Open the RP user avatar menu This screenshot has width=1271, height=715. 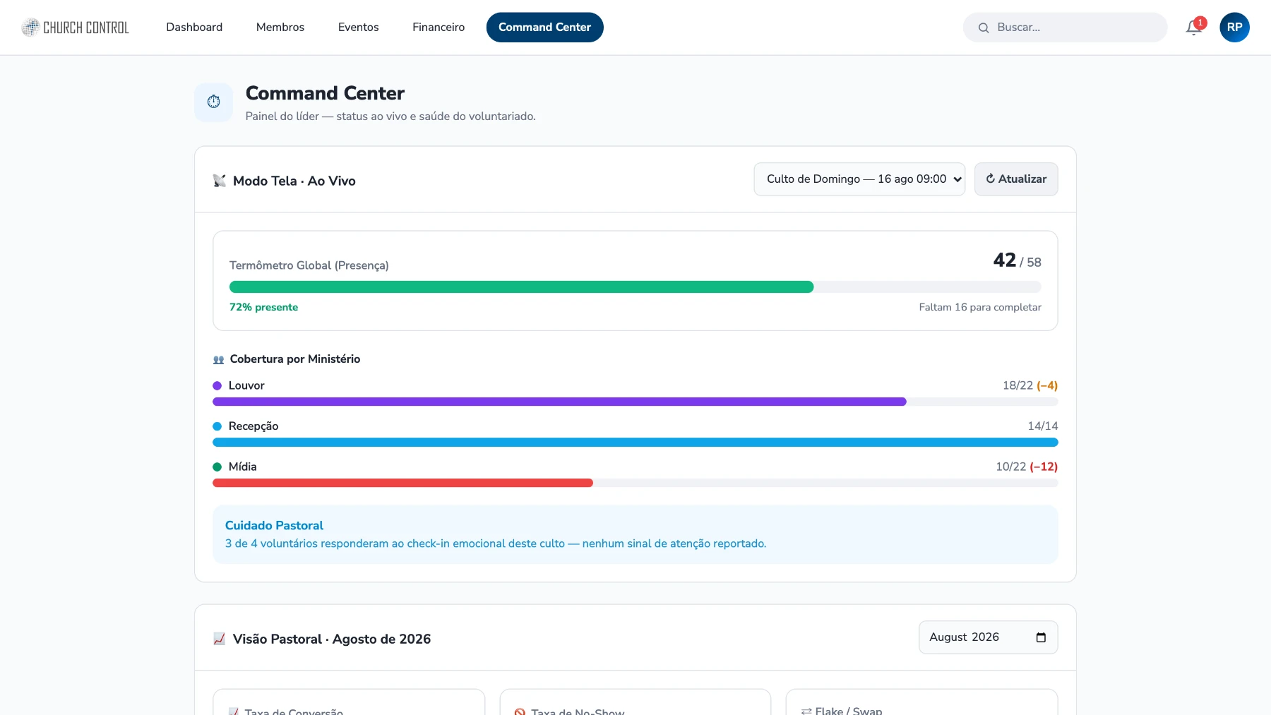pyautogui.click(x=1234, y=28)
